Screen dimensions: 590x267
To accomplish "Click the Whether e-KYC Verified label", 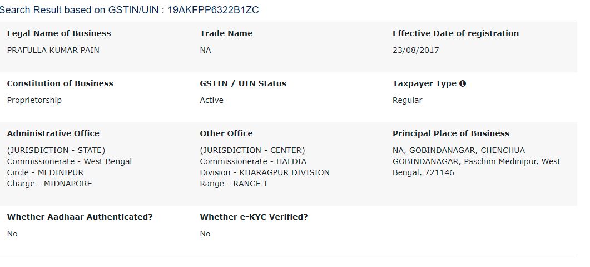I will pos(254,217).
